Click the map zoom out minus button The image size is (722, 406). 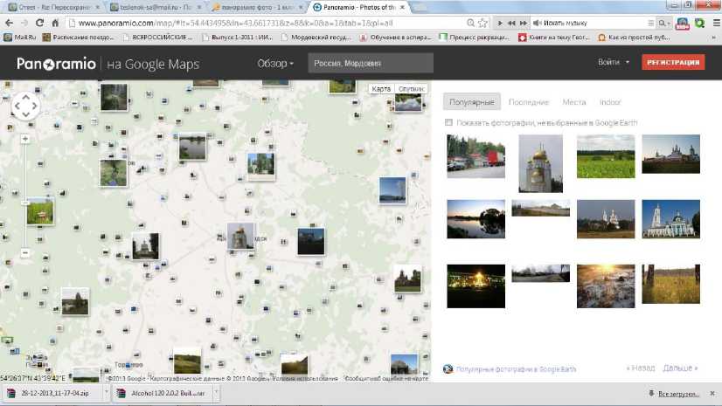click(x=25, y=253)
